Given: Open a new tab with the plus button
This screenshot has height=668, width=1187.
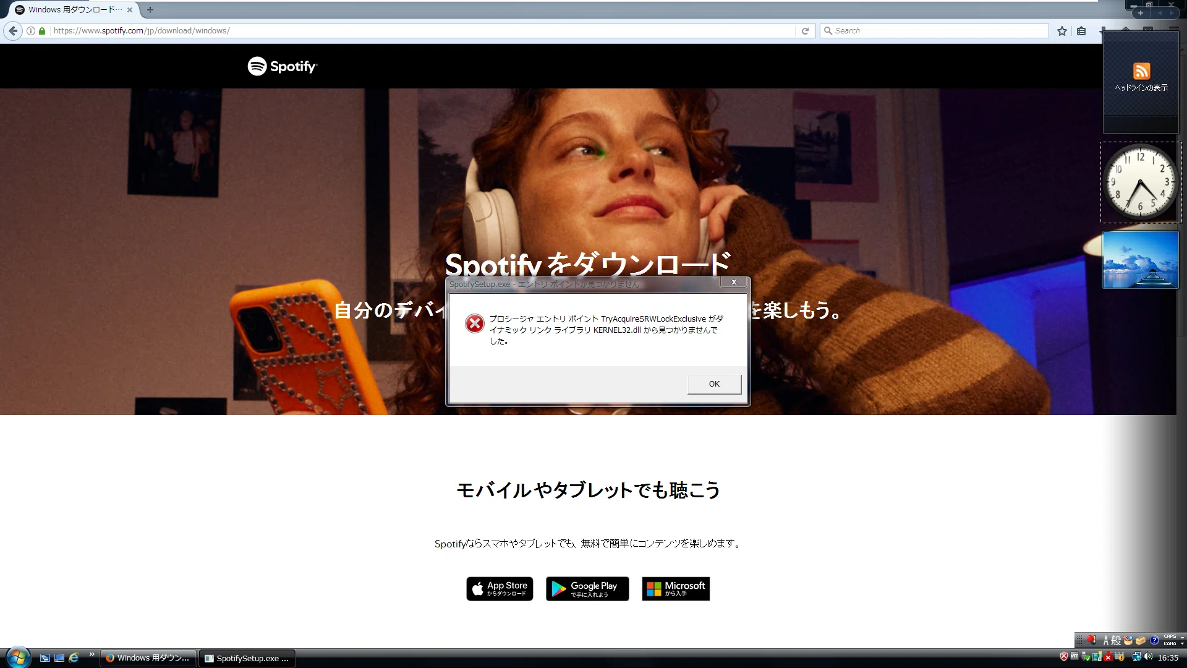Looking at the screenshot, I should click(x=150, y=10).
